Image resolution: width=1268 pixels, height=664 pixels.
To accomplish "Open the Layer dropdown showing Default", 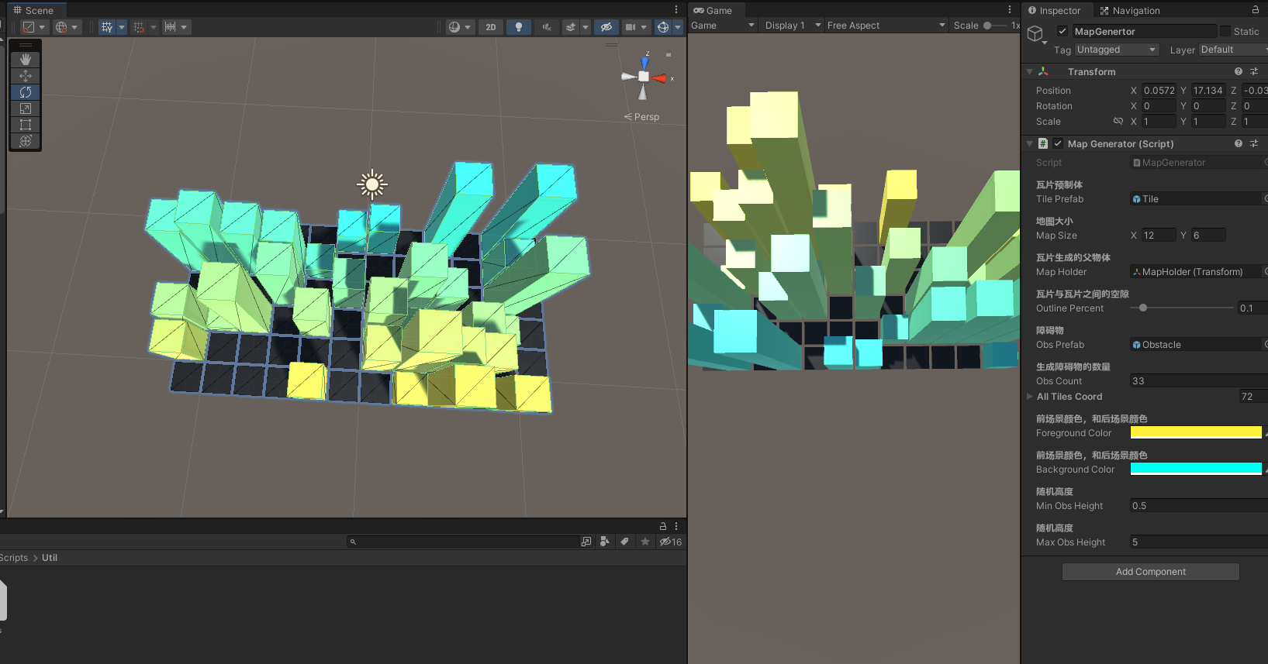I will point(1233,50).
